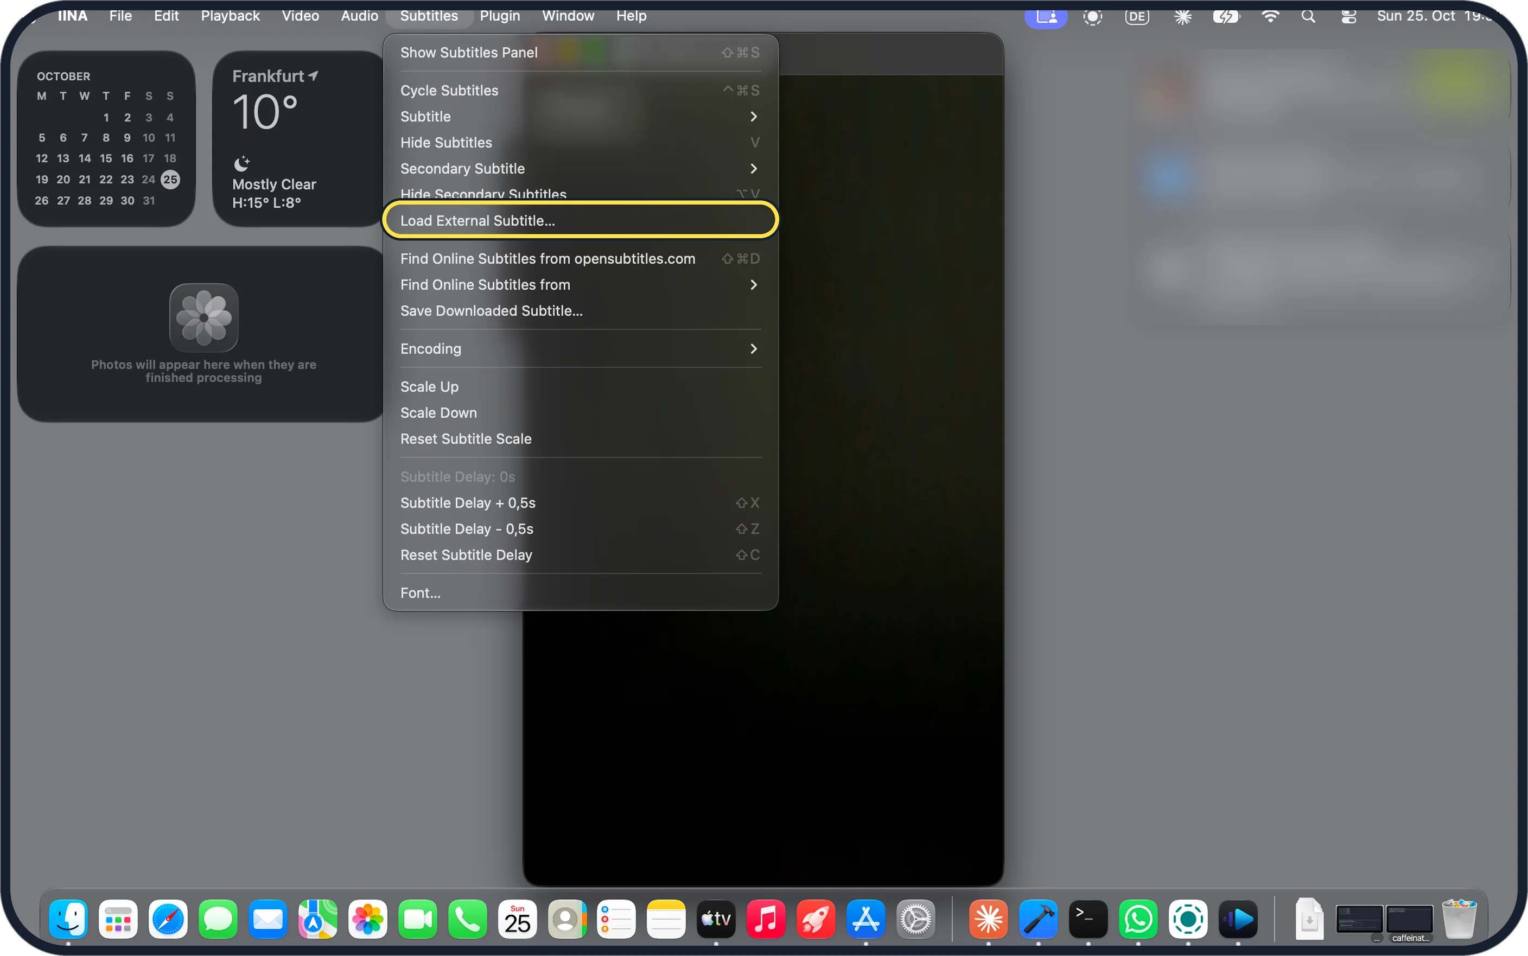Open Control Center in menu bar
The width and height of the screenshot is (1528, 956).
coord(1349,16)
